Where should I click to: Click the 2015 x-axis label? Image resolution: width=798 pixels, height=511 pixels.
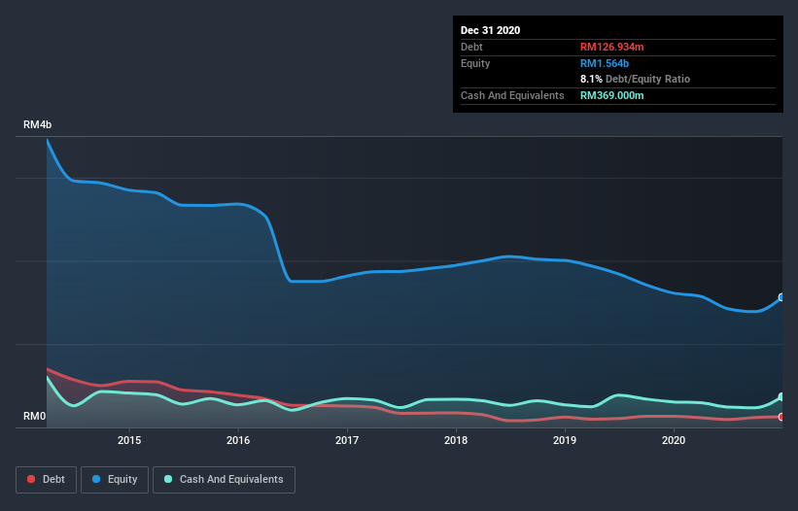pos(129,440)
